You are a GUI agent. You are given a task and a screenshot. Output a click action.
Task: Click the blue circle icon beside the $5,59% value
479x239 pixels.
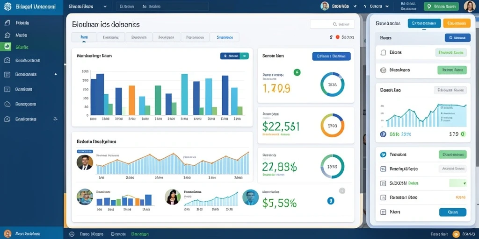(331, 201)
